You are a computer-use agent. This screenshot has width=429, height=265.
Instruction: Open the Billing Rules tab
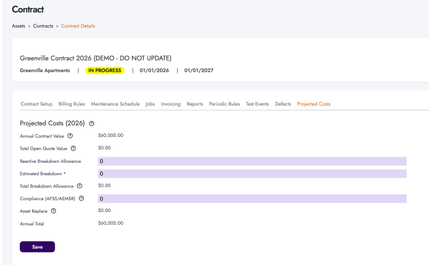click(x=71, y=104)
